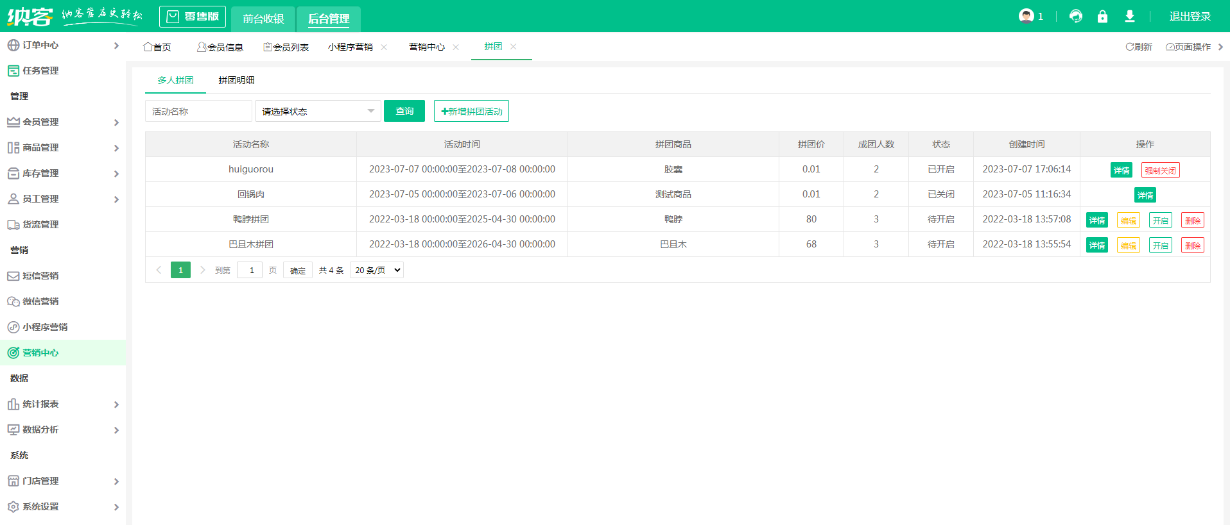Click the 活动名称 search input field
Viewport: 1230px width, 525px height.
198,111
